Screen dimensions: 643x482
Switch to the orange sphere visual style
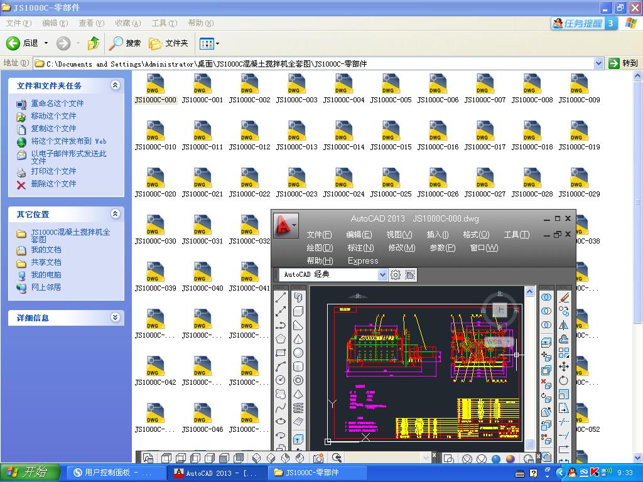[511, 459]
